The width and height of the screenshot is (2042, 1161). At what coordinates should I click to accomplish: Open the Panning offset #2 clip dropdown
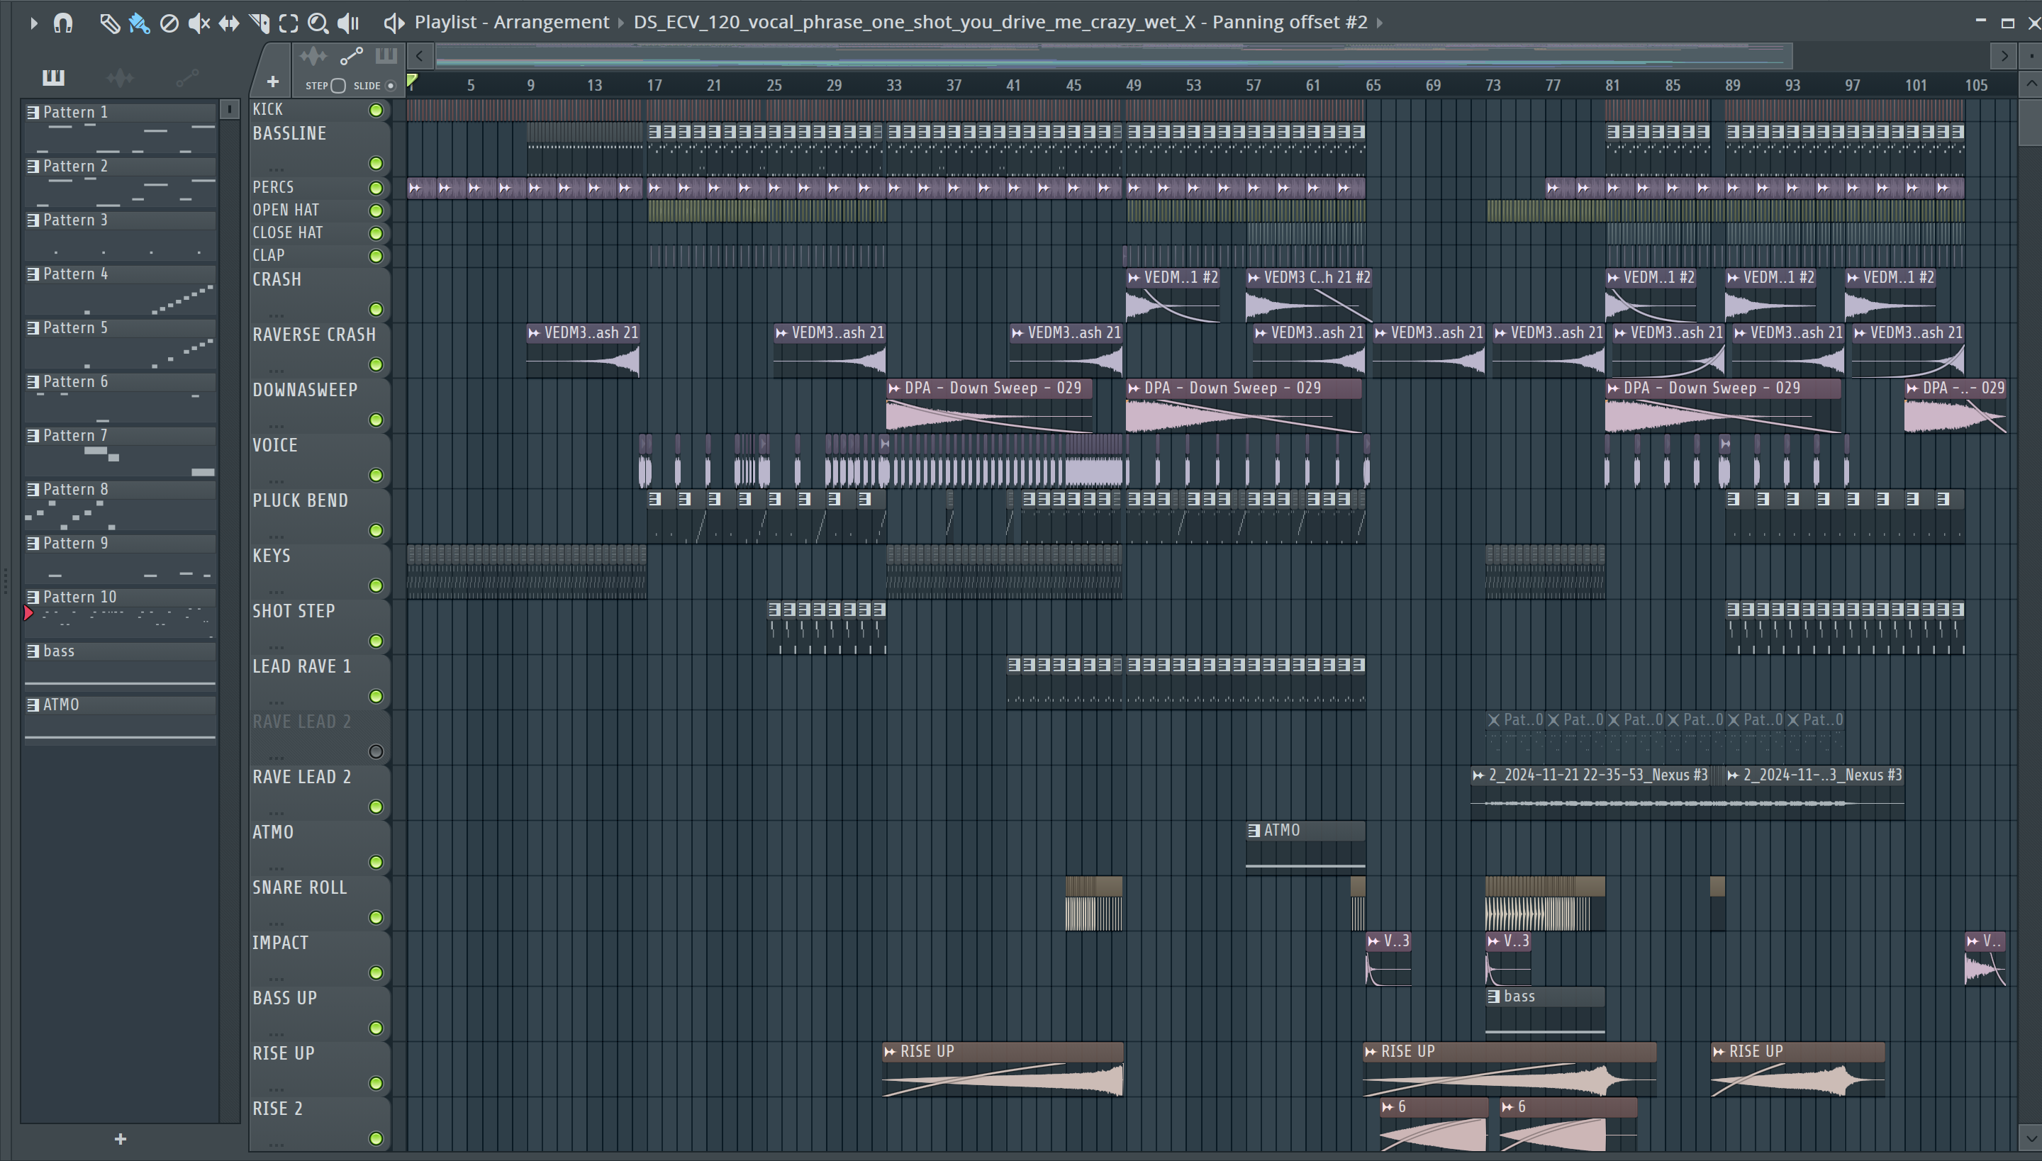pyautogui.click(x=1380, y=23)
